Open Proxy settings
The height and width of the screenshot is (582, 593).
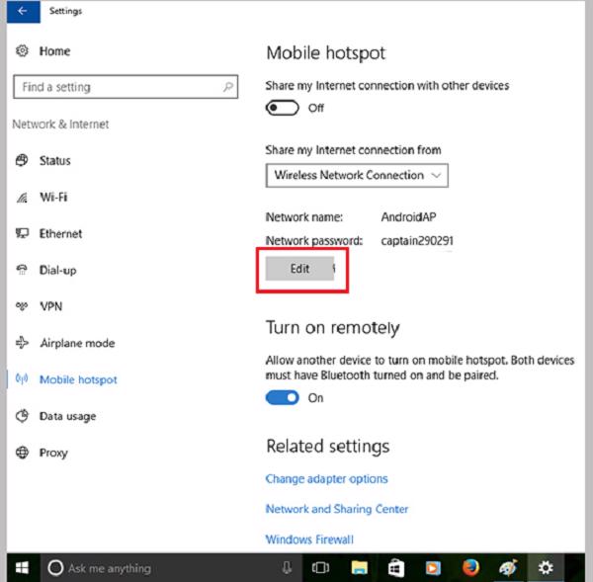pos(52,454)
